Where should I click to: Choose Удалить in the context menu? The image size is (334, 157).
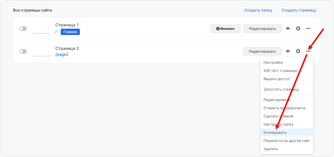coord(271,149)
